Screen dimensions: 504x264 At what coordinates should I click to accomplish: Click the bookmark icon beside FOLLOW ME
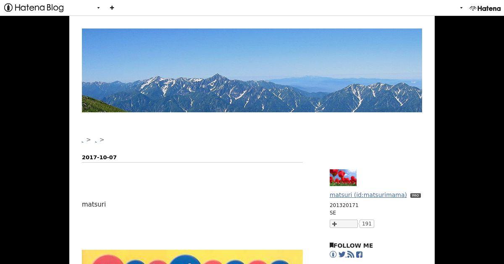click(331, 245)
